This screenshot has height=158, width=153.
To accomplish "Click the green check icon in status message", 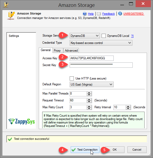I will (x=10, y=139).
